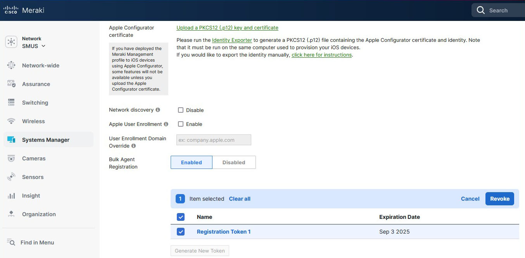
Task: Click the Generate New Token button
Action: pyautogui.click(x=200, y=251)
